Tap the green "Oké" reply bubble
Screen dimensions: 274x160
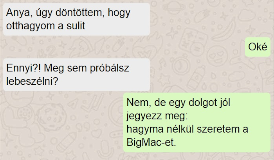point(258,47)
